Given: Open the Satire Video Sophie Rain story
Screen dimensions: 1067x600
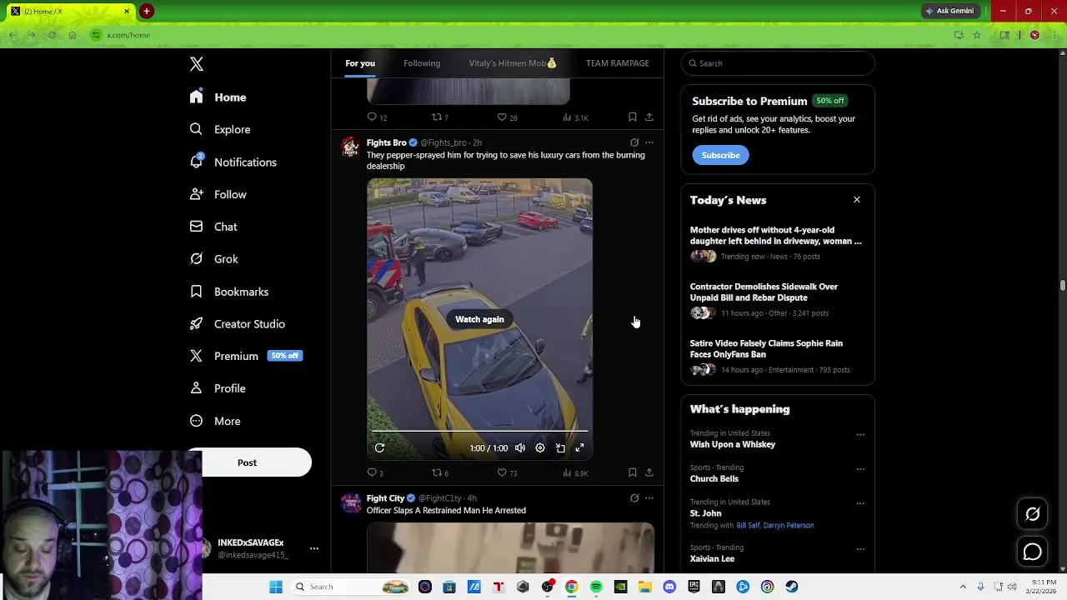Looking at the screenshot, I should (777, 356).
